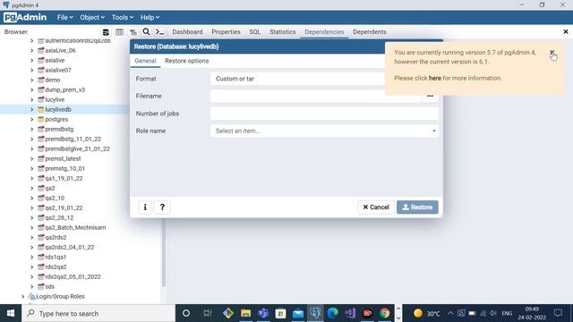Open File Explorer from taskbar
The width and height of the screenshot is (573, 322).
coord(245,313)
